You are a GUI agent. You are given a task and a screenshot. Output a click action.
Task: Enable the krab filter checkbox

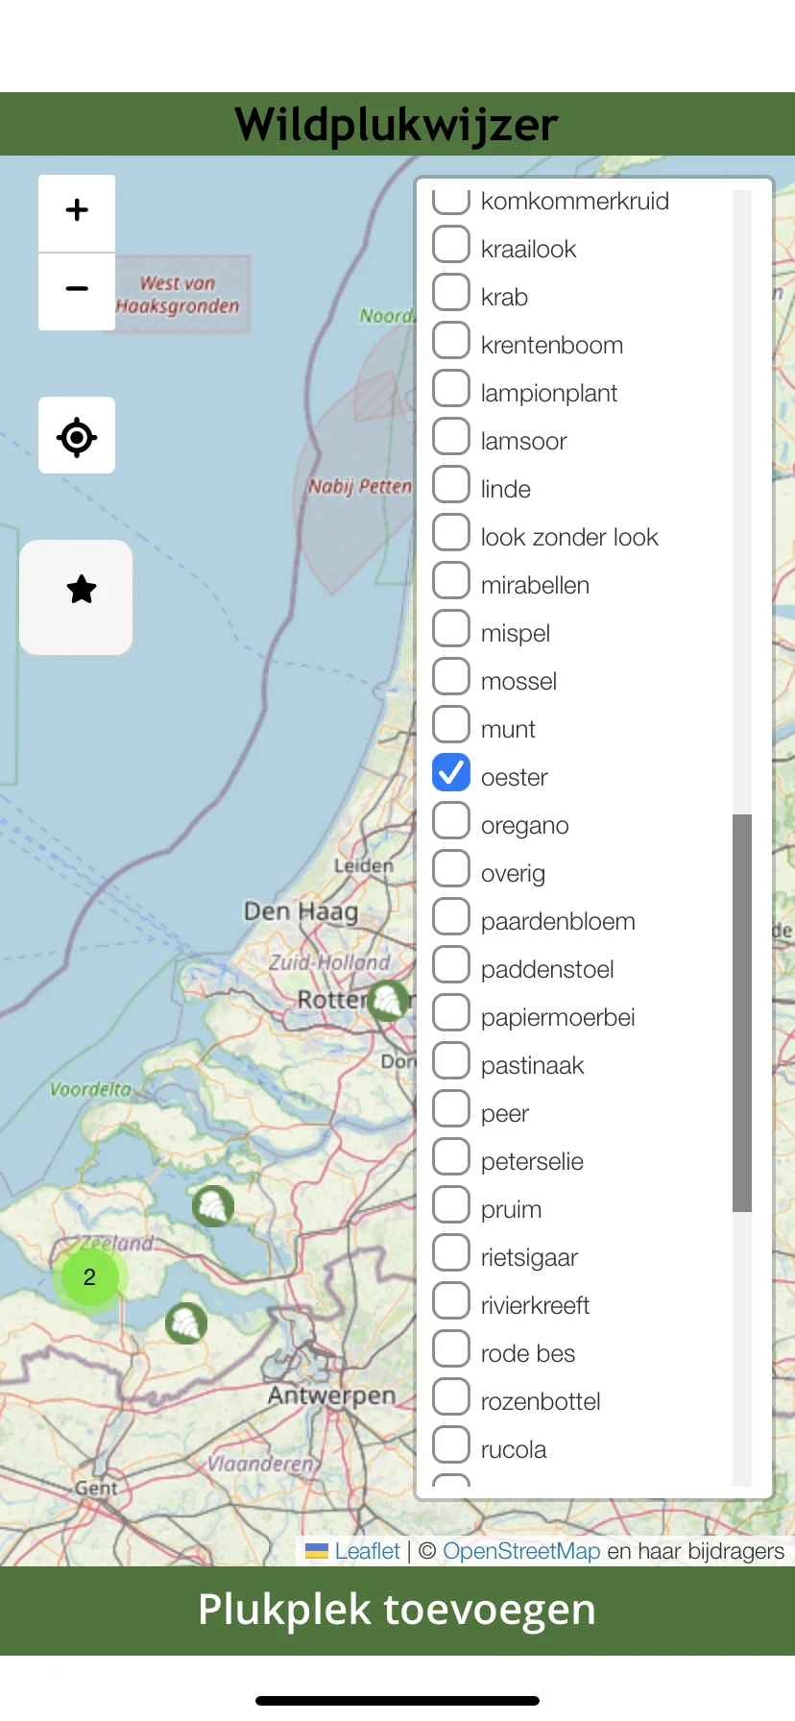pos(451,292)
